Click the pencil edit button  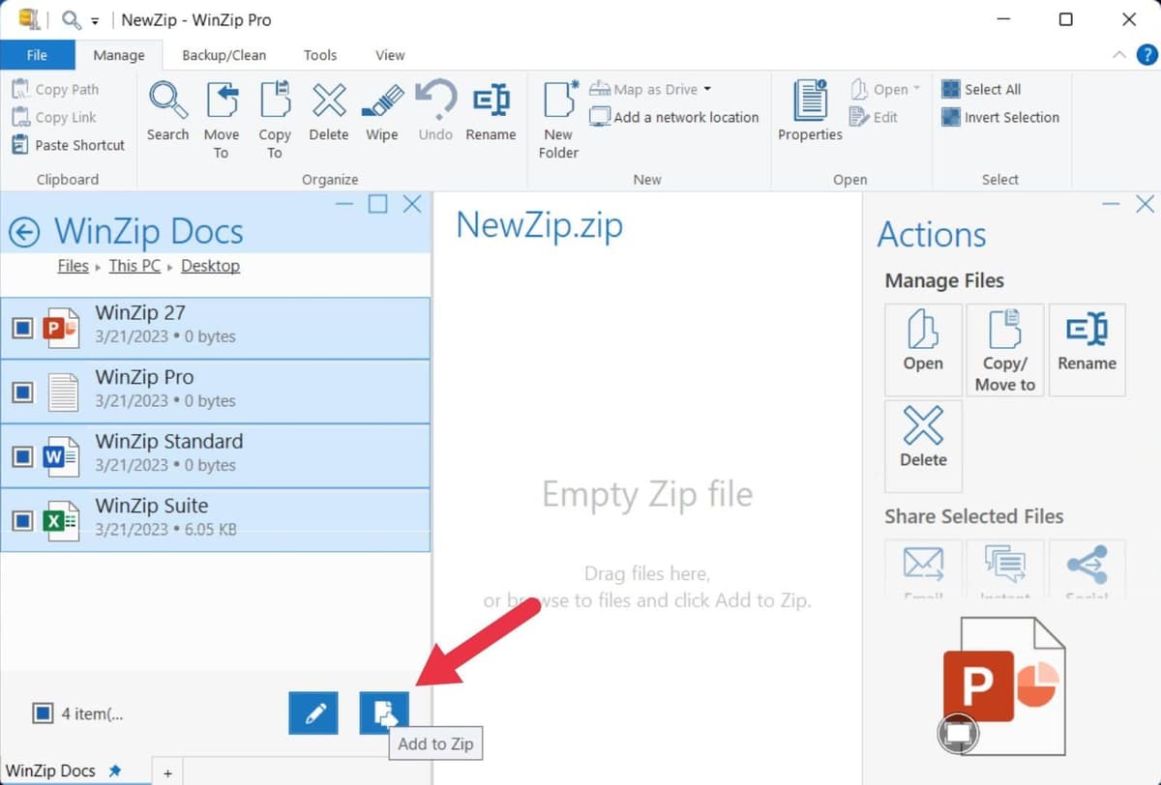[x=313, y=713]
